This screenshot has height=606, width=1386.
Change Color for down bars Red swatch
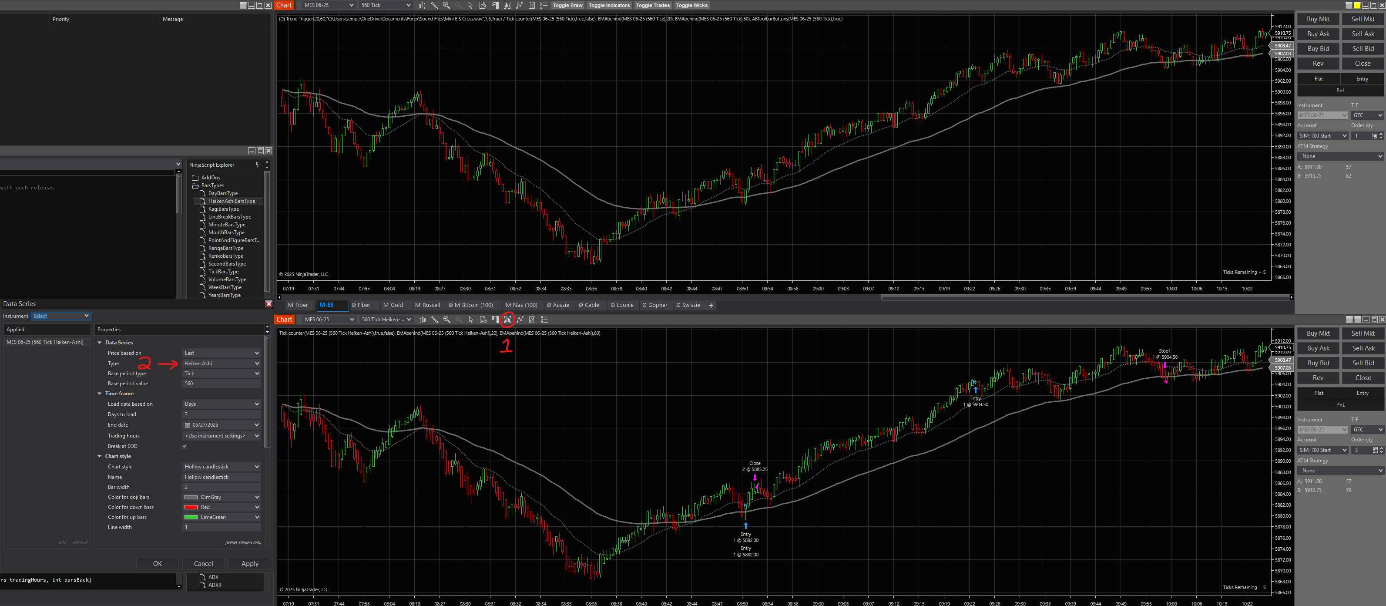coord(191,508)
